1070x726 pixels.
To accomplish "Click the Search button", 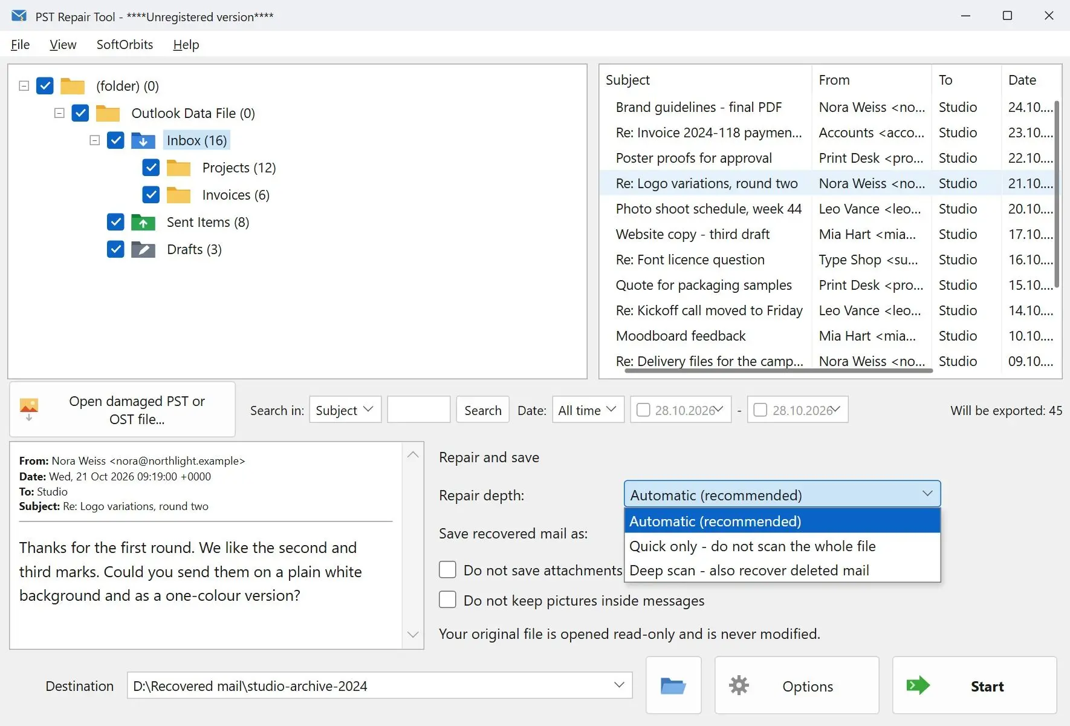I will (483, 410).
